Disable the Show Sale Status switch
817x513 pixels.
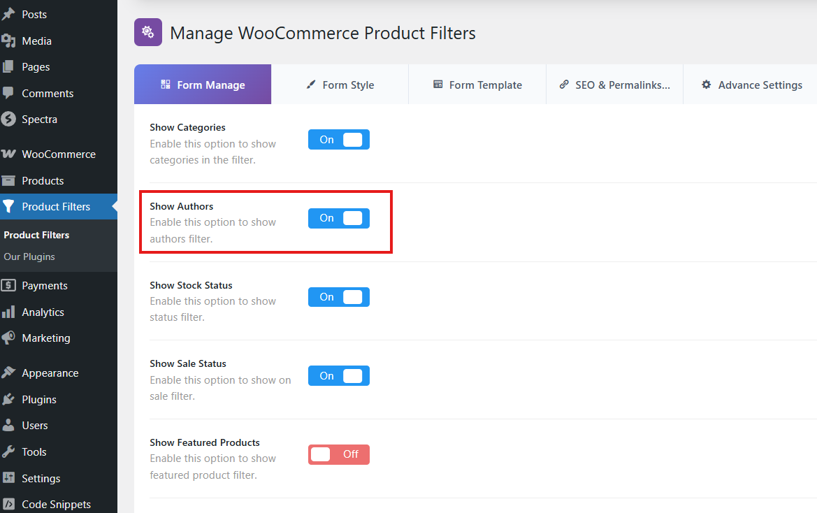(x=339, y=375)
